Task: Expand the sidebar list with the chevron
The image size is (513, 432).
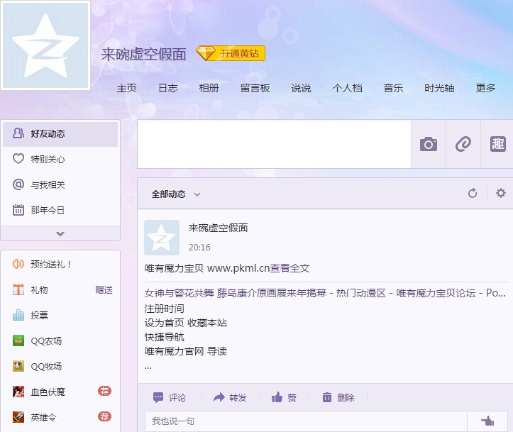Action: click(60, 233)
